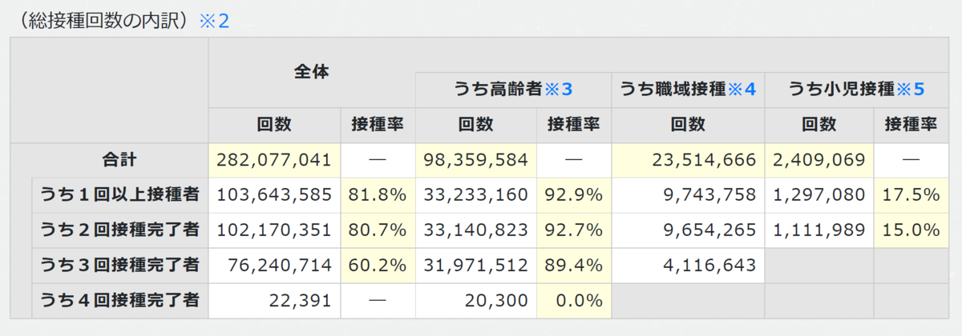The width and height of the screenshot is (962, 336).
Task: Select the value 31,971,512
Action: [475, 266]
